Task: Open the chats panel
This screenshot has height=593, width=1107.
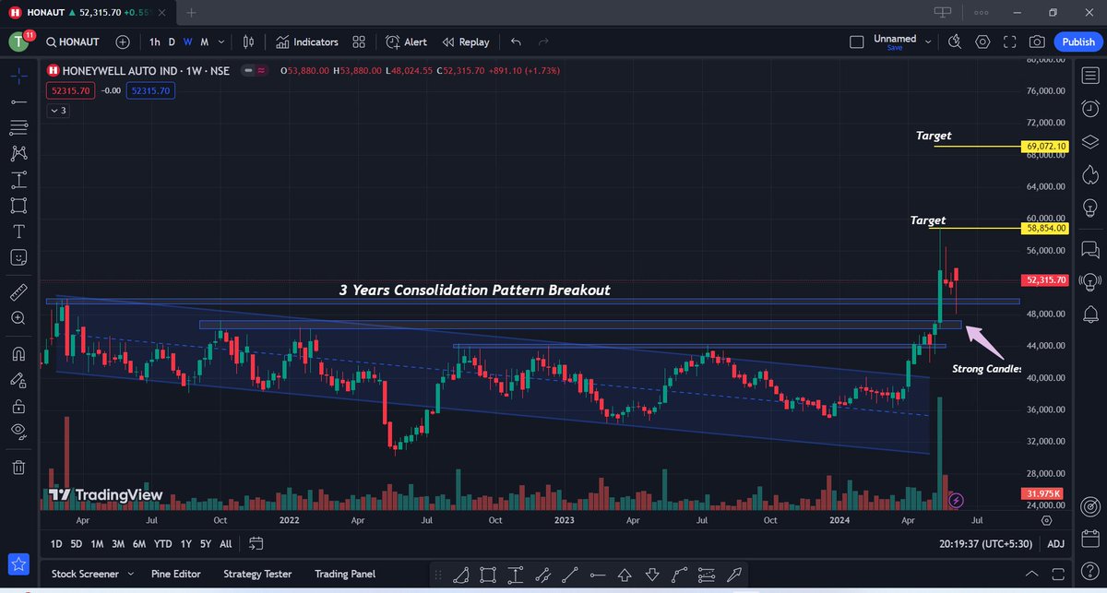Action: point(1089,249)
